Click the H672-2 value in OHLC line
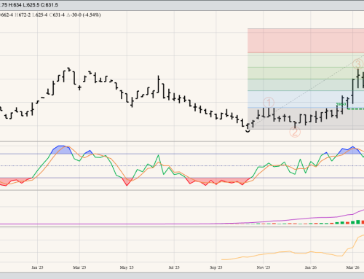The height and width of the screenshot is (279, 364). point(23,15)
